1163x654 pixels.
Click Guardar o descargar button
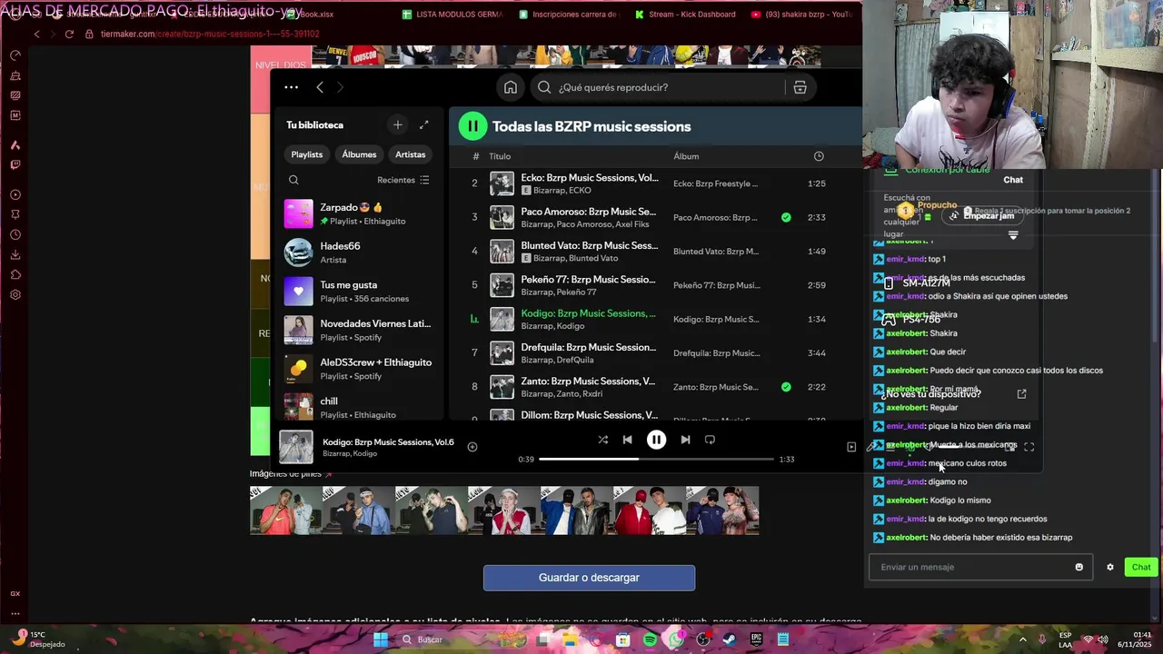[x=589, y=578]
